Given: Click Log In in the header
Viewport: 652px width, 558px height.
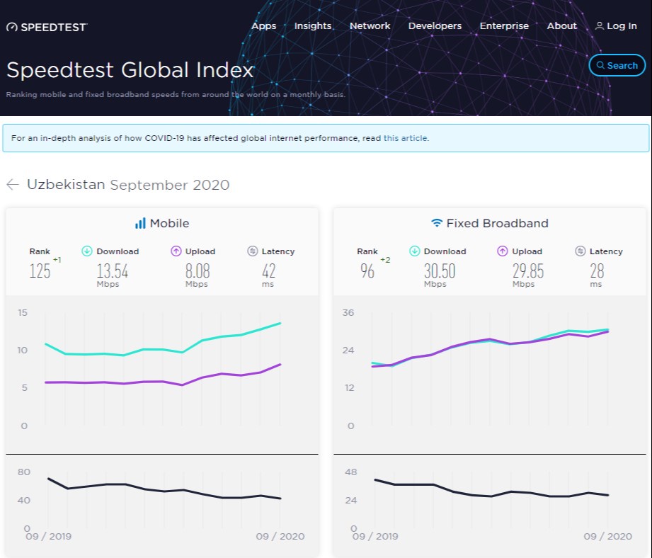Looking at the screenshot, I should tap(616, 26).
